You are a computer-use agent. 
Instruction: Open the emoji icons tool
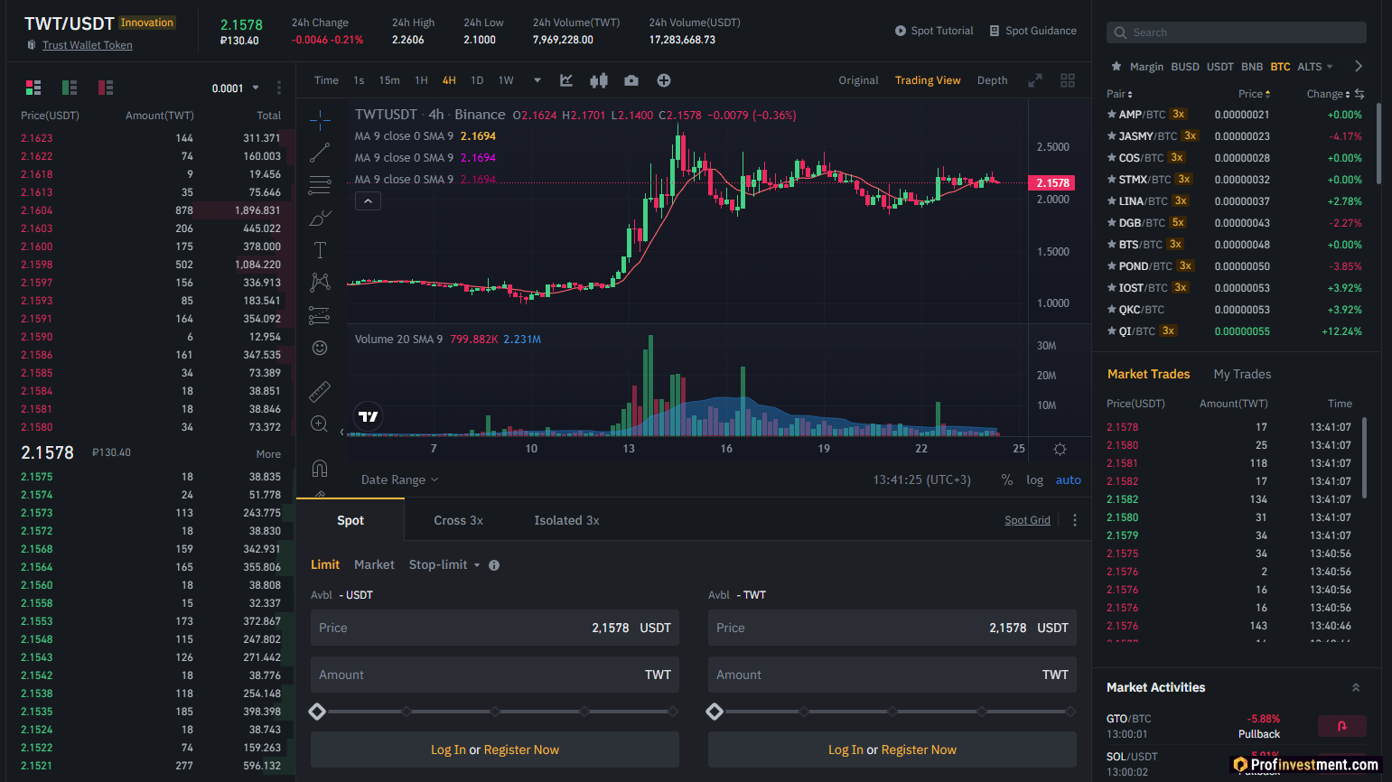click(x=320, y=348)
